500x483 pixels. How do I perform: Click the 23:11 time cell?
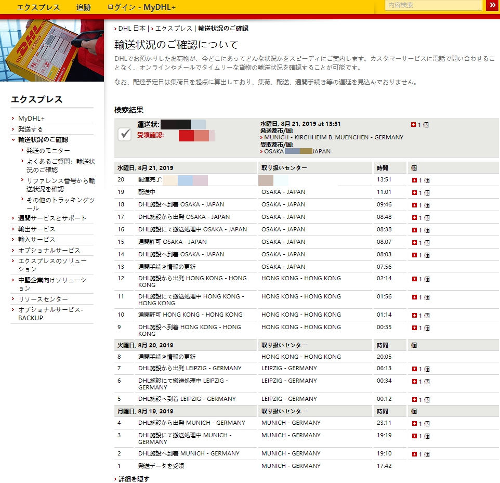click(x=384, y=423)
